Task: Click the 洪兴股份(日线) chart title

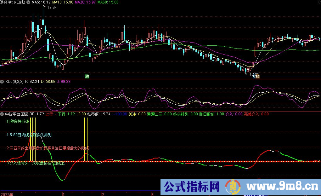Action: click(x=12, y=2)
